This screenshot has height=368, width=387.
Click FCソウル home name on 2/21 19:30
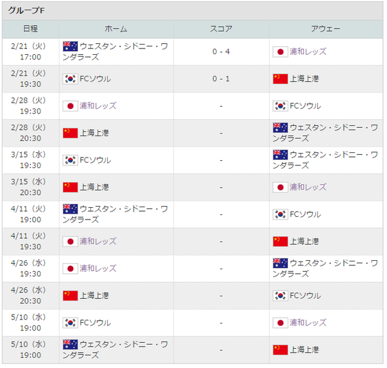[x=95, y=79]
